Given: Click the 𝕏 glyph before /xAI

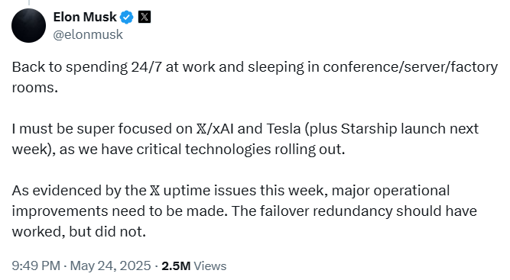Looking at the screenshot, I should (201, 129).
